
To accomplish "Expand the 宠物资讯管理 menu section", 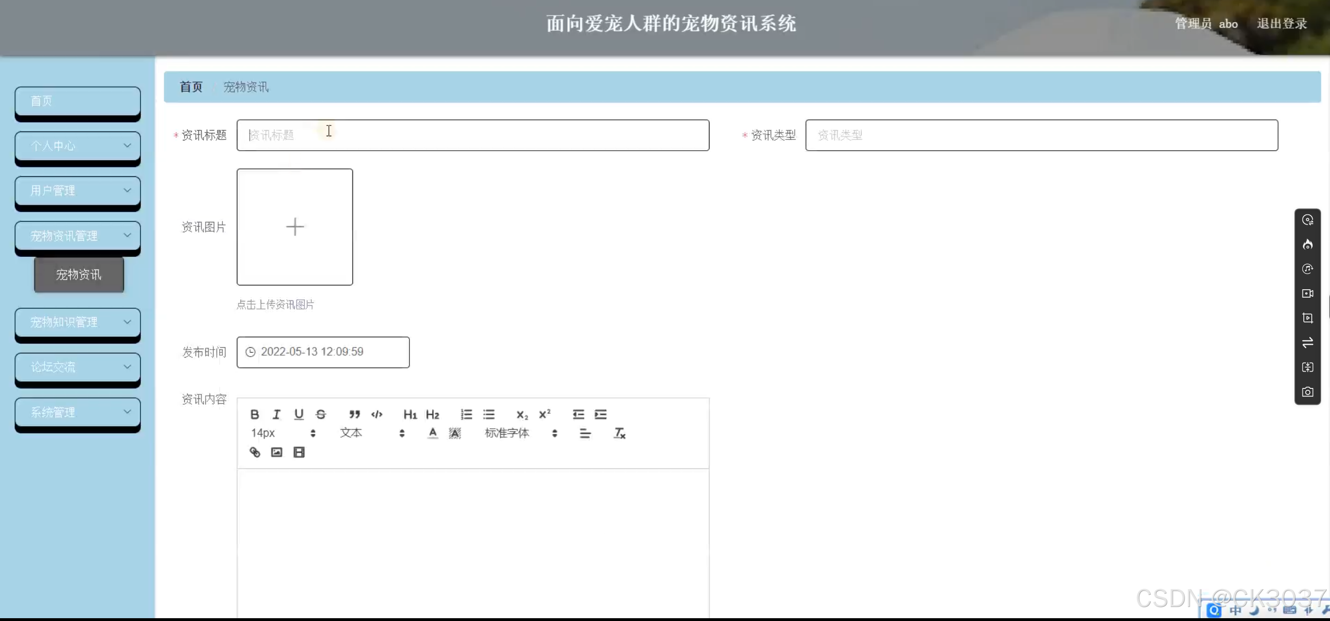I will pyautogui.click(x=77, y=236).
